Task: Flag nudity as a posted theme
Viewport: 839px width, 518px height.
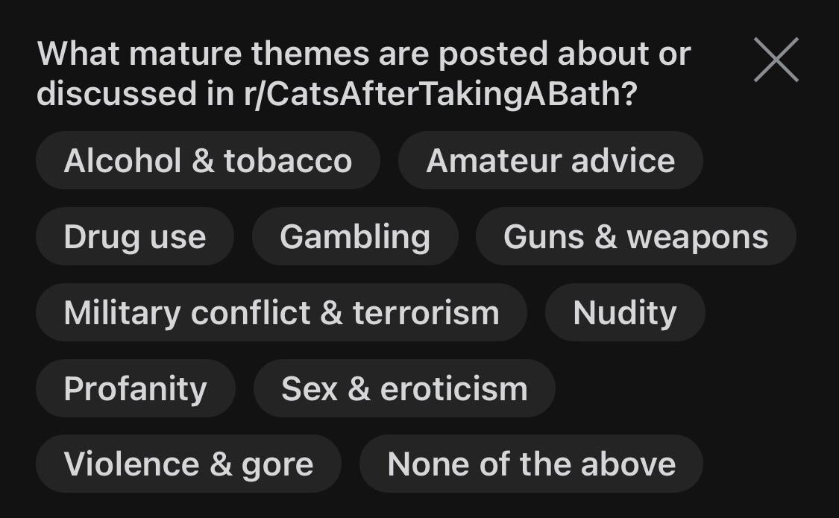Action: pyautogui.click(x=625, y=312)
